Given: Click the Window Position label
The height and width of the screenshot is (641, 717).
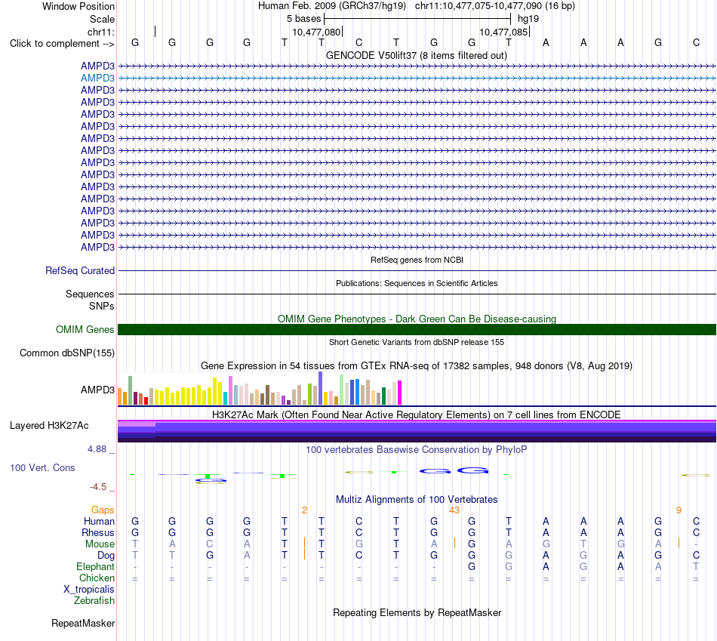Looking at the screenshot, I should point(78,6).
